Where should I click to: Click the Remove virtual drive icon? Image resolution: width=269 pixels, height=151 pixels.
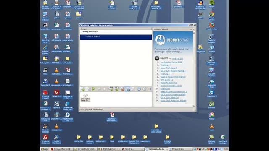pos(122,89)
